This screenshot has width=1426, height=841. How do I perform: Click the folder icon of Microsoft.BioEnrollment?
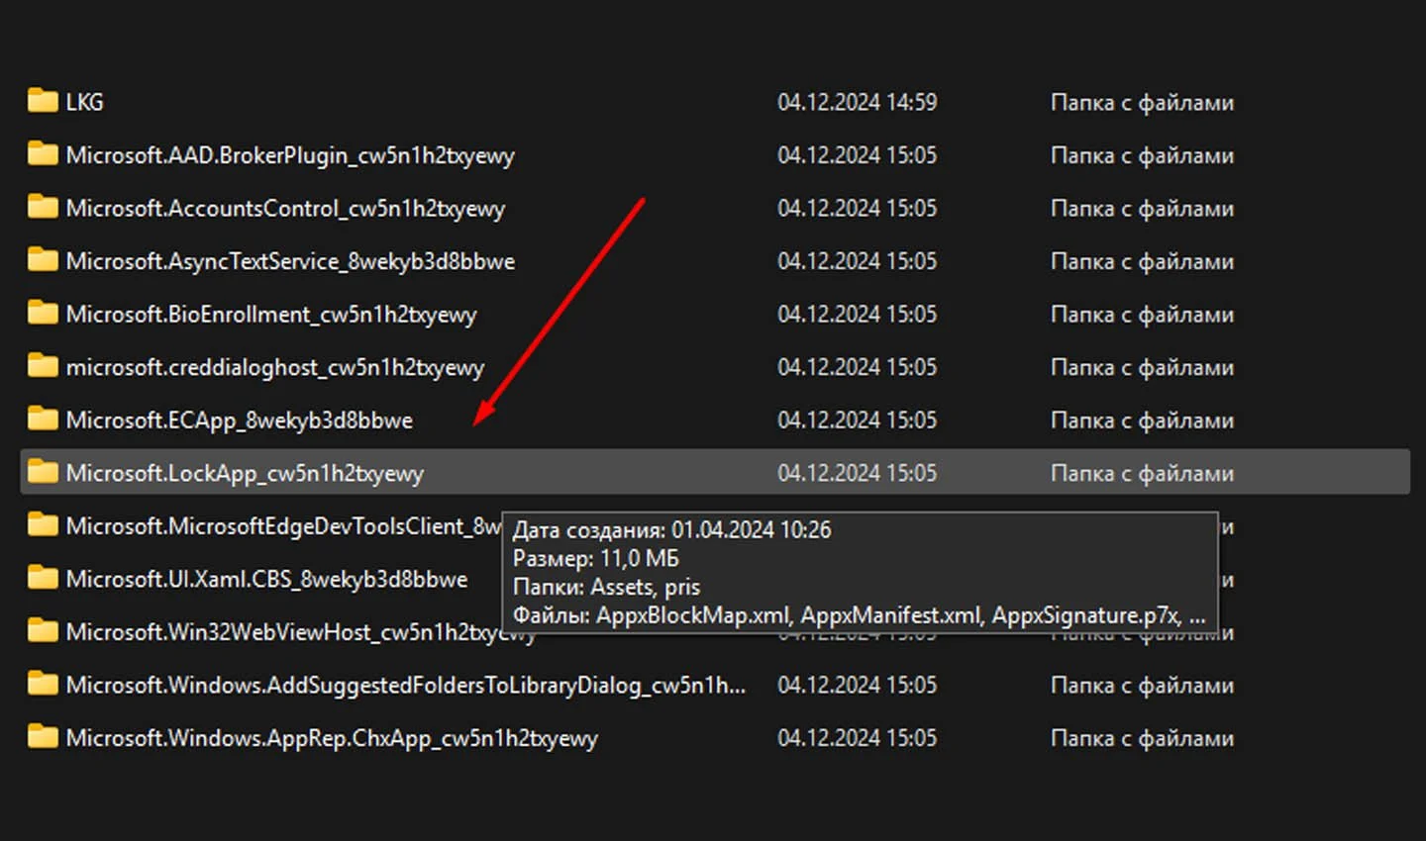pos(43,314)
